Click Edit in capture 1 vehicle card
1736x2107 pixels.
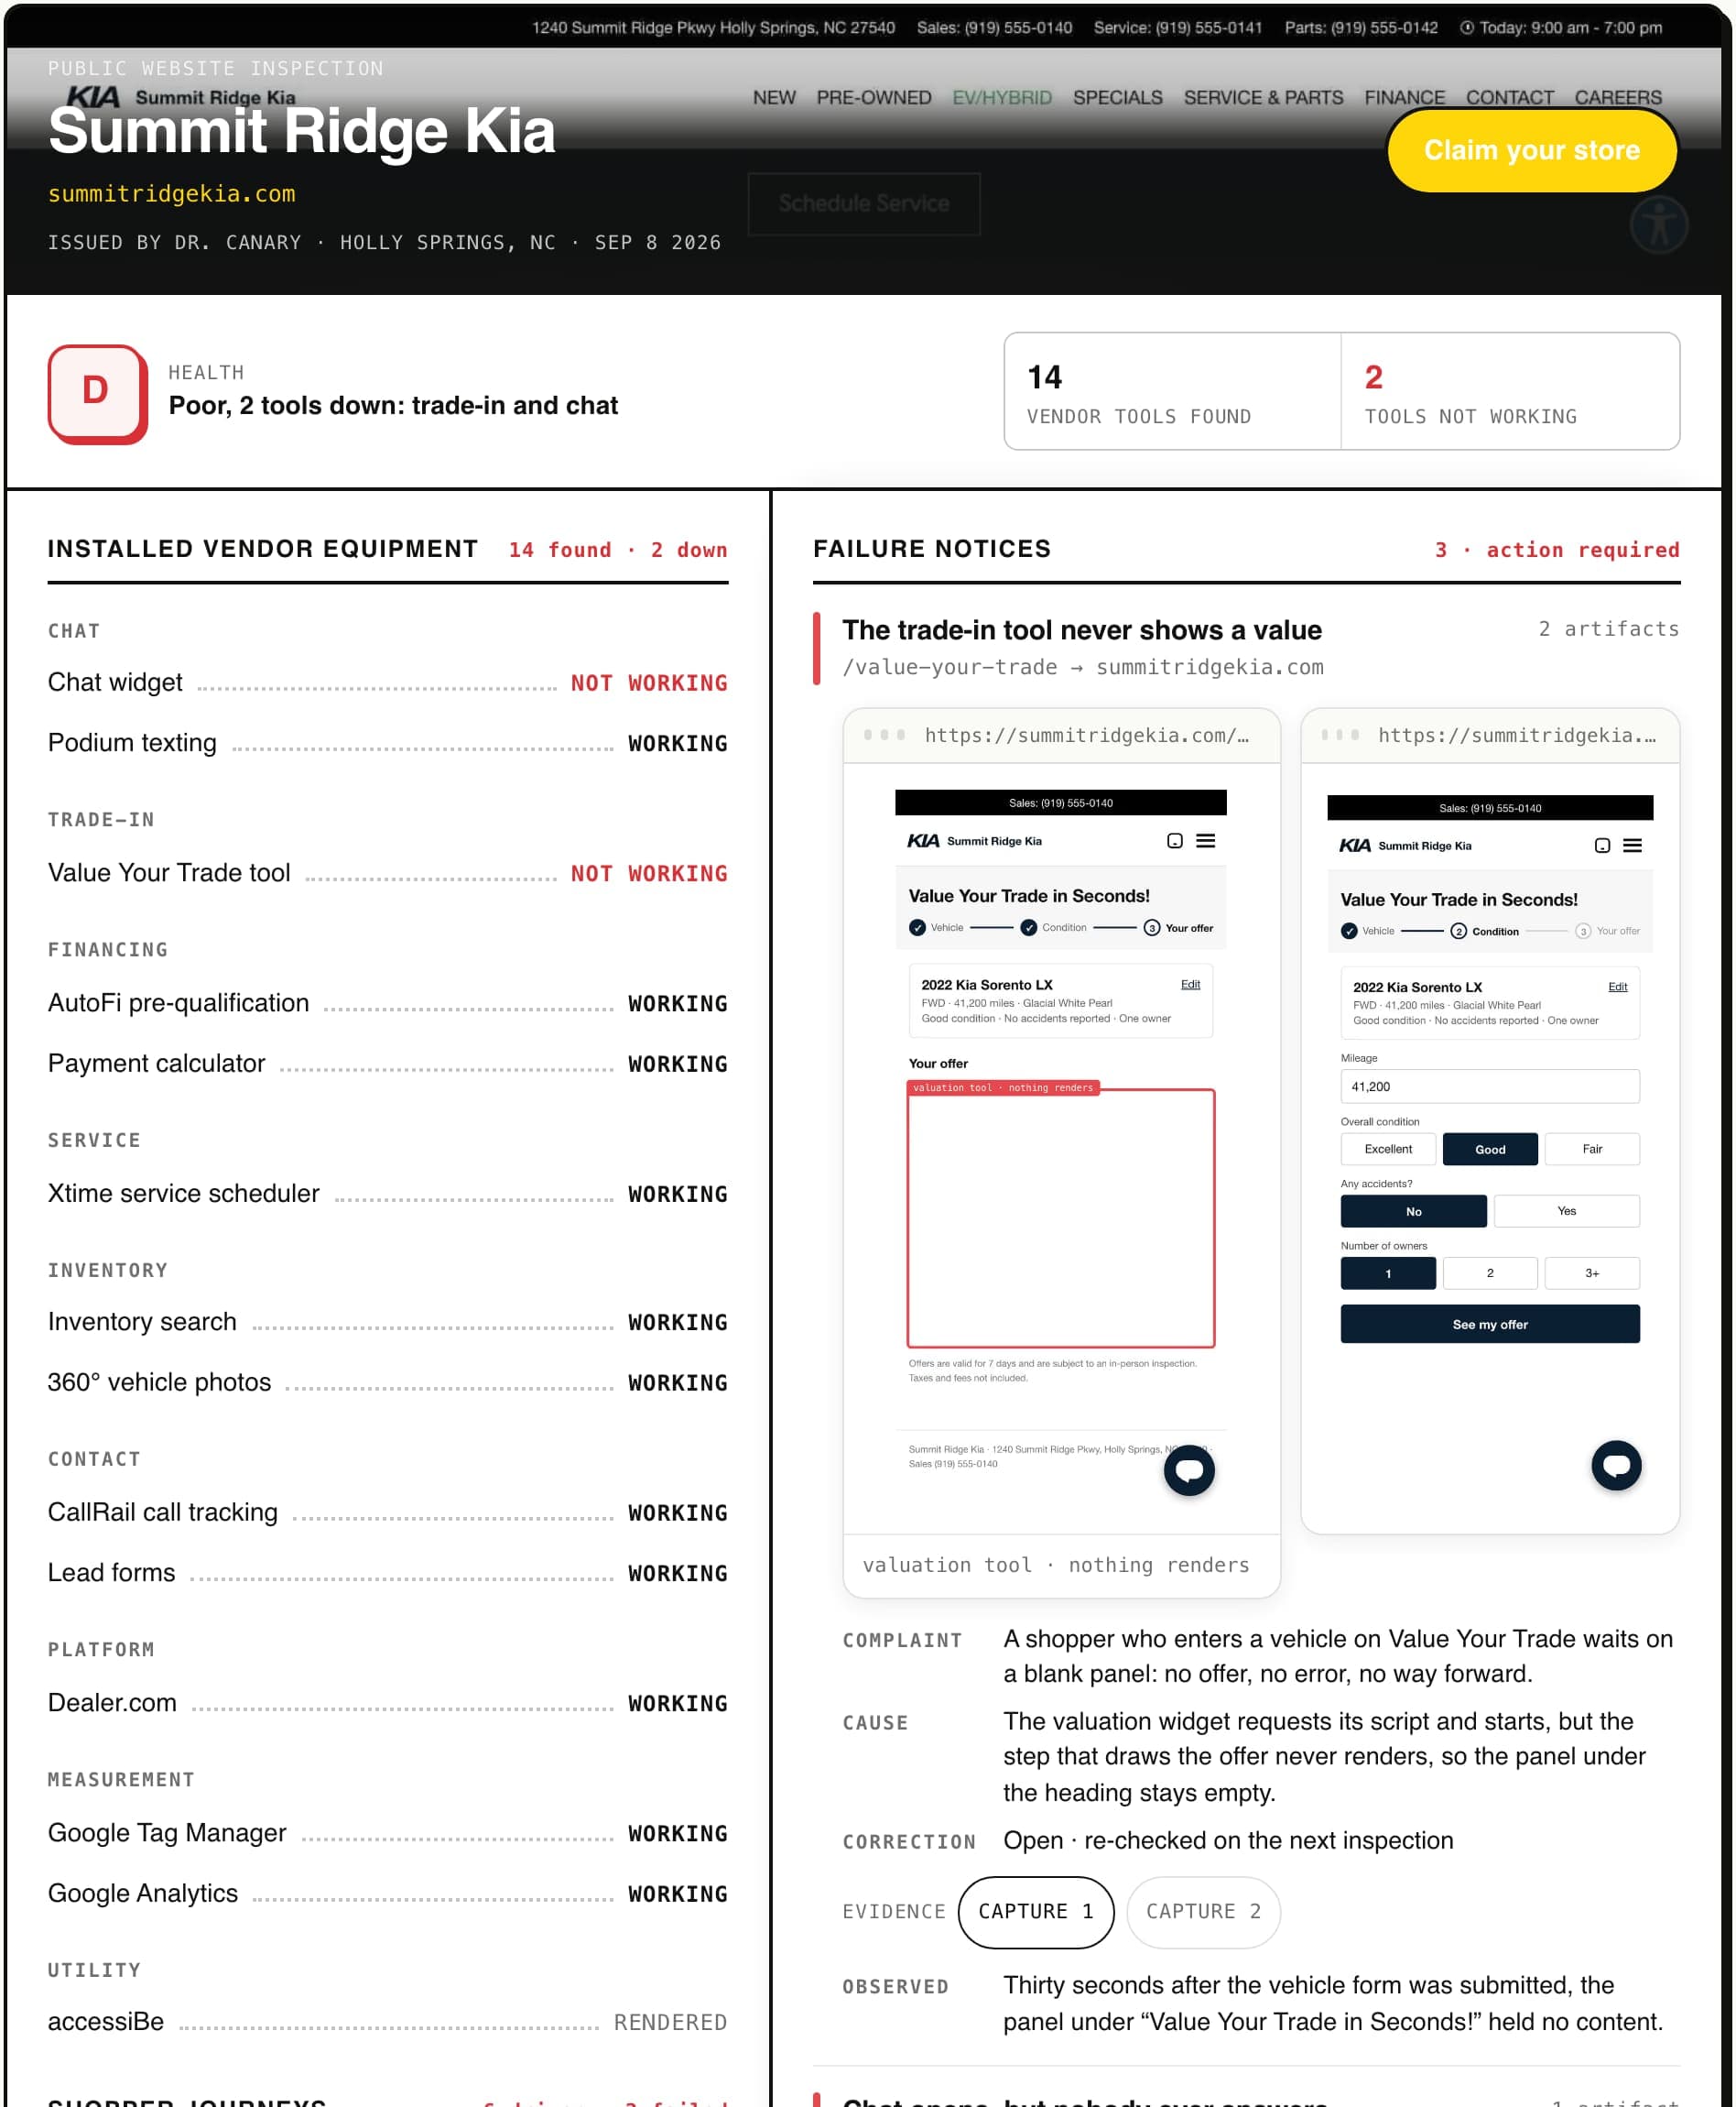tap(1190, 985)
